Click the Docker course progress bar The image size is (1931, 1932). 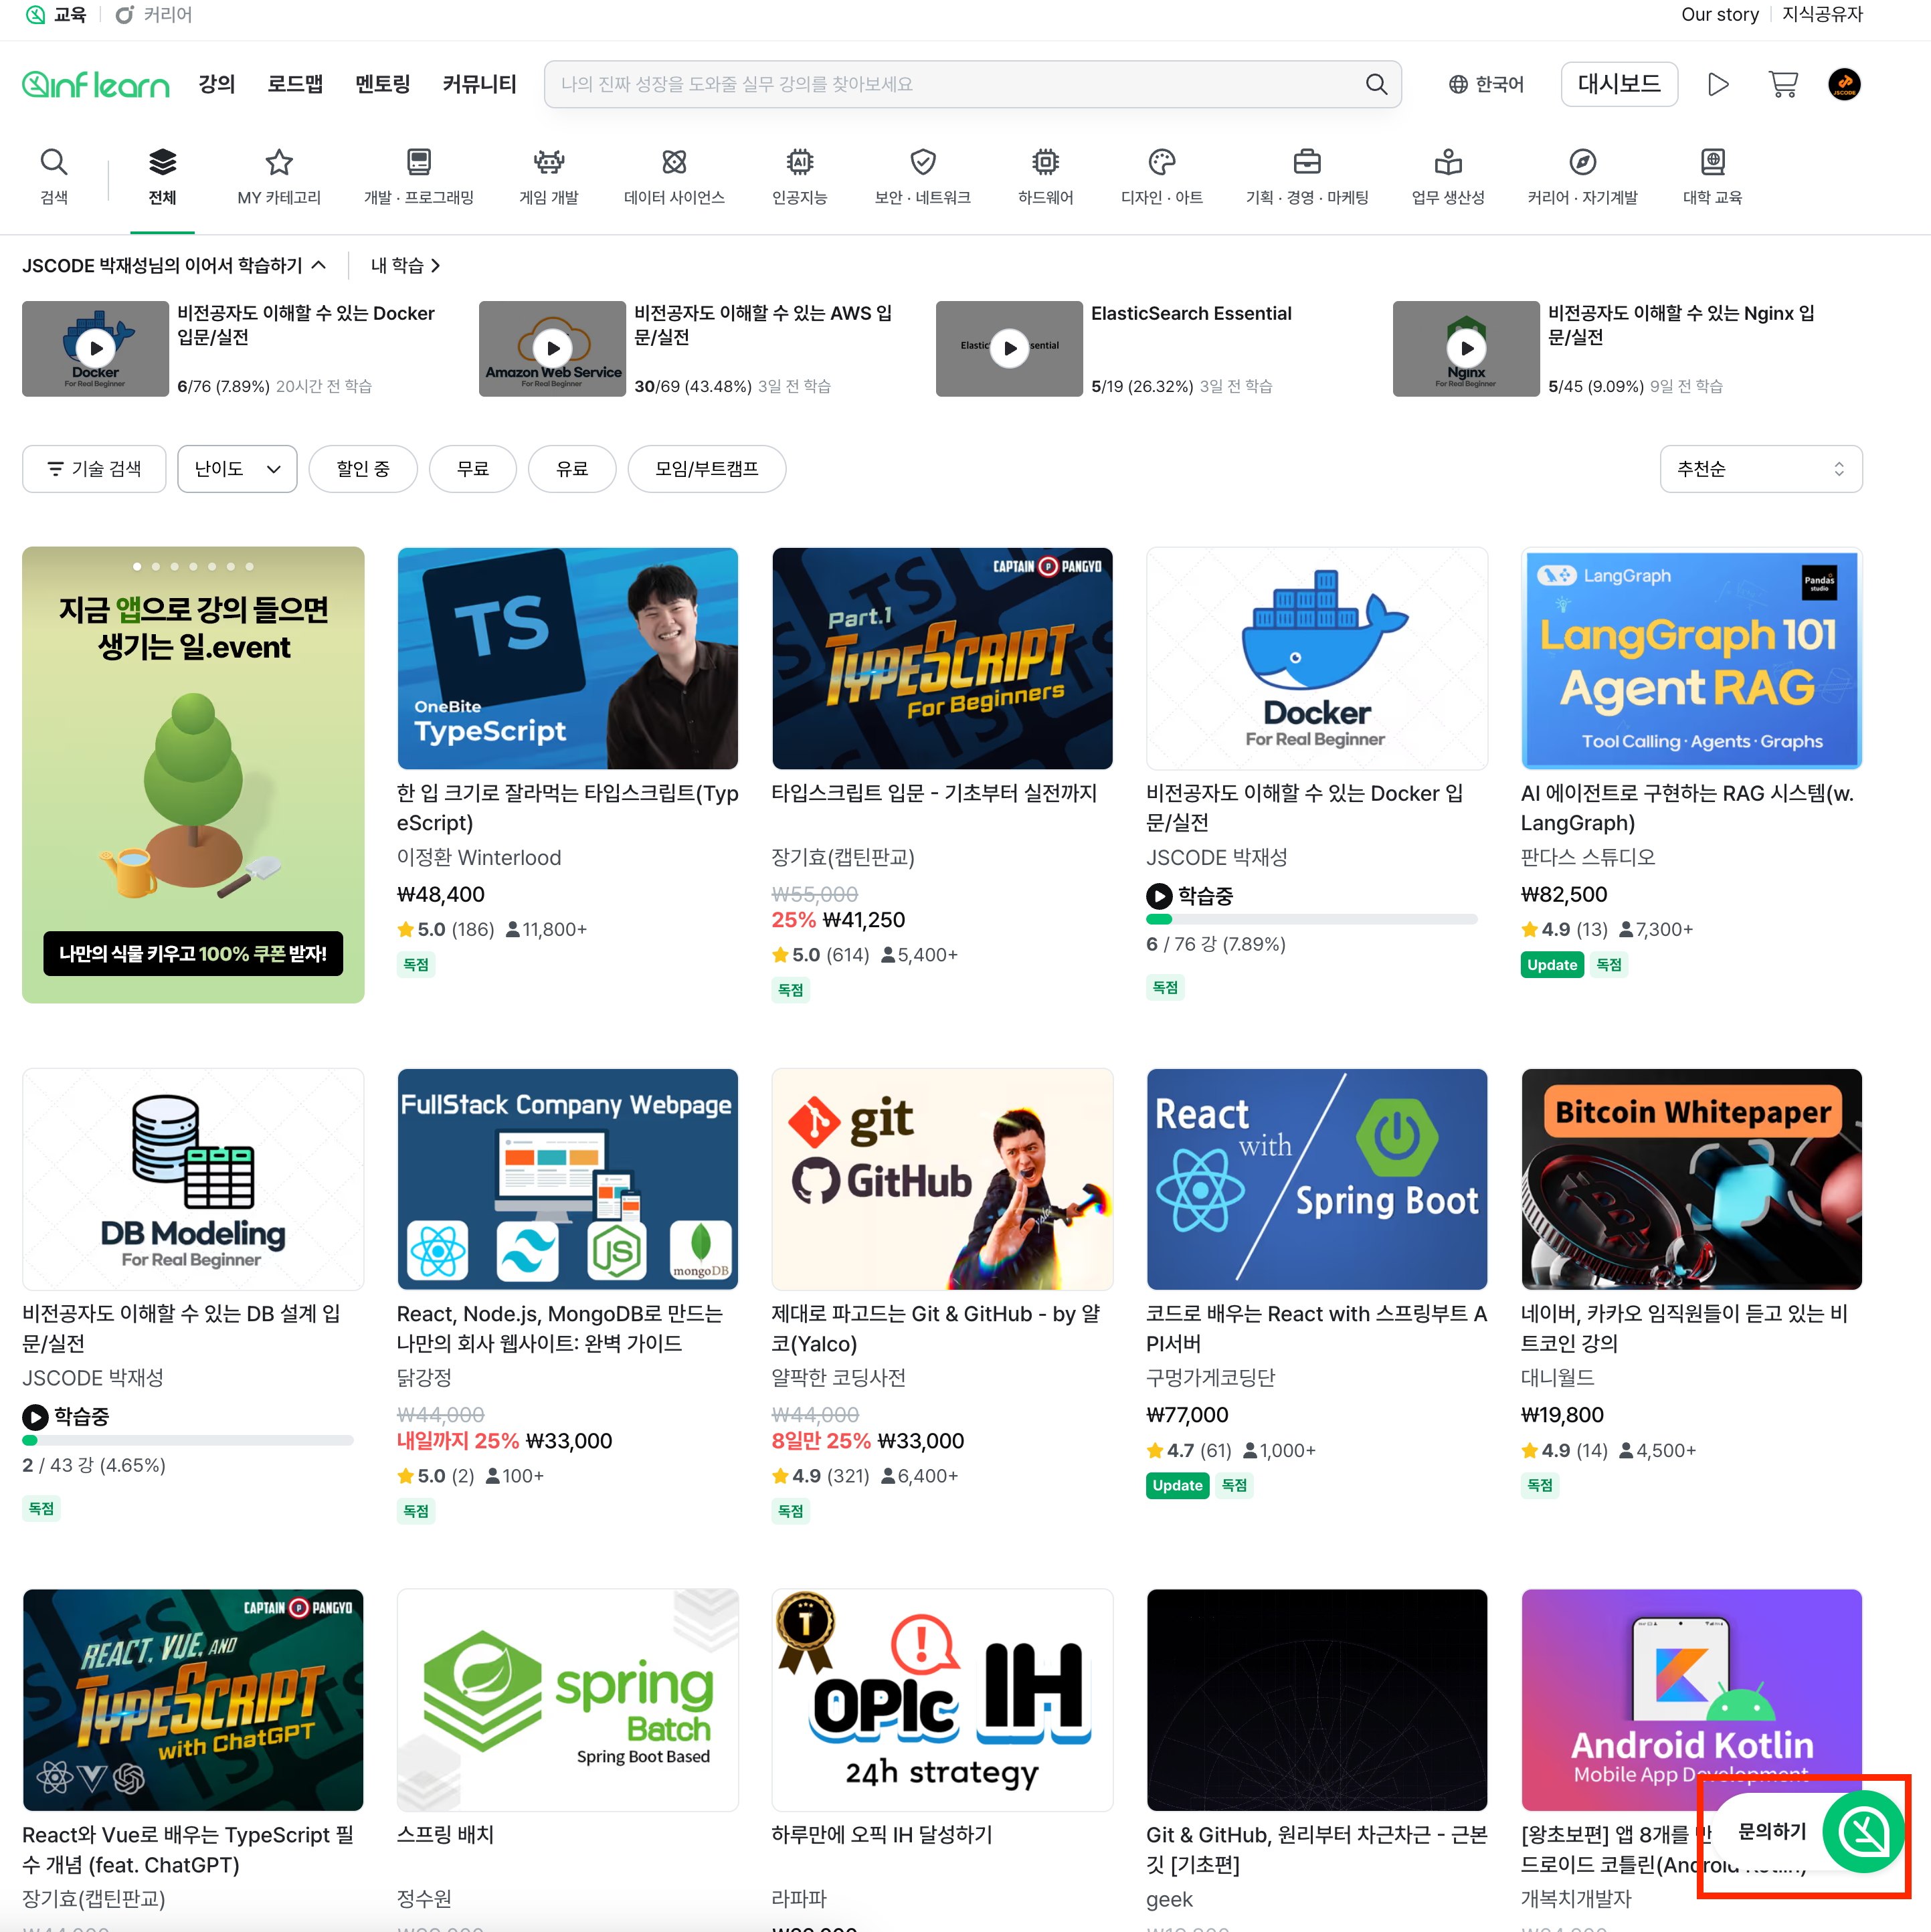coord(1312,919)
